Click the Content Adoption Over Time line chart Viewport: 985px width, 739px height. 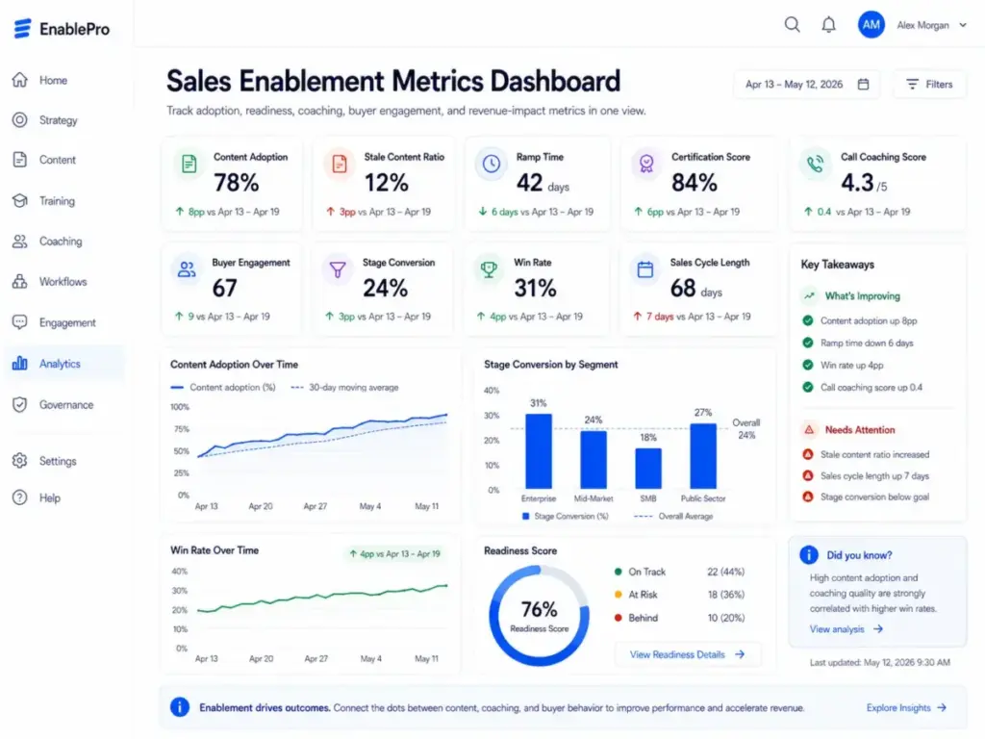coord(322,451)
